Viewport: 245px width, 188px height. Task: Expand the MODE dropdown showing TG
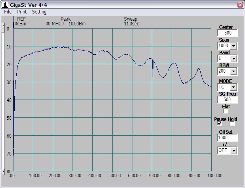(234, 87)
